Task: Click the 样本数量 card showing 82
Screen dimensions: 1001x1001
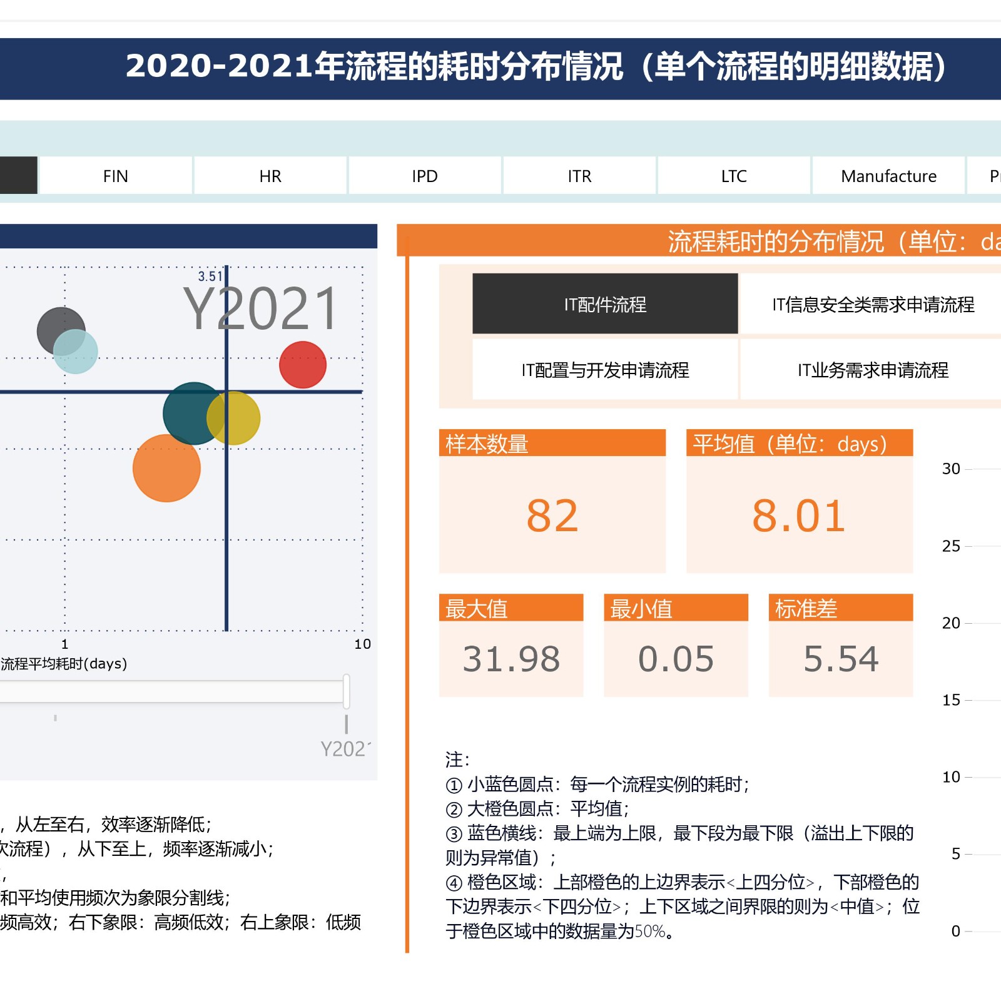Action: pos(552,514)
